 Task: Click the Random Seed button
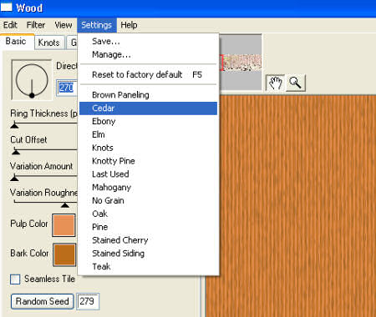43,301
